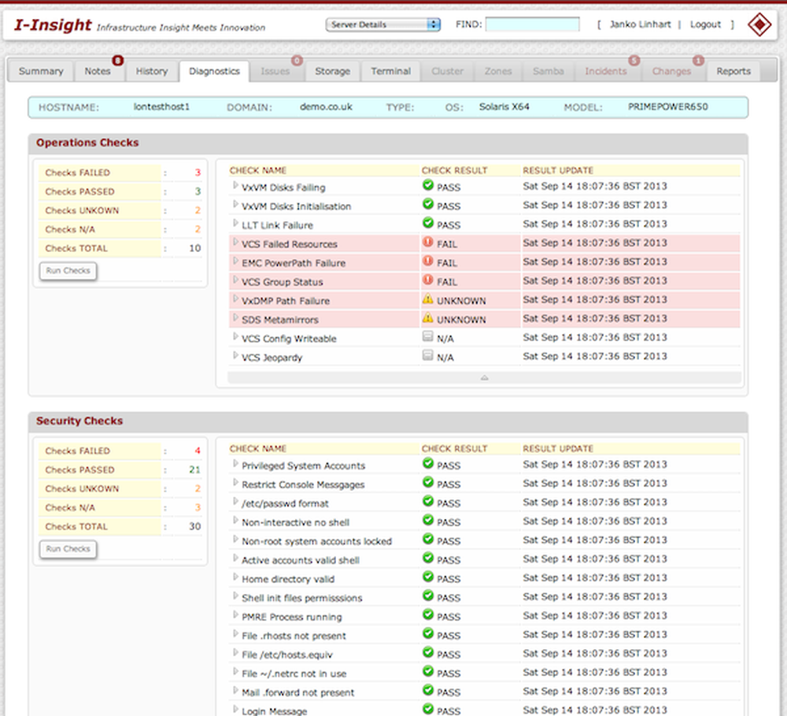Click the FIND search input field

point(532,24)
